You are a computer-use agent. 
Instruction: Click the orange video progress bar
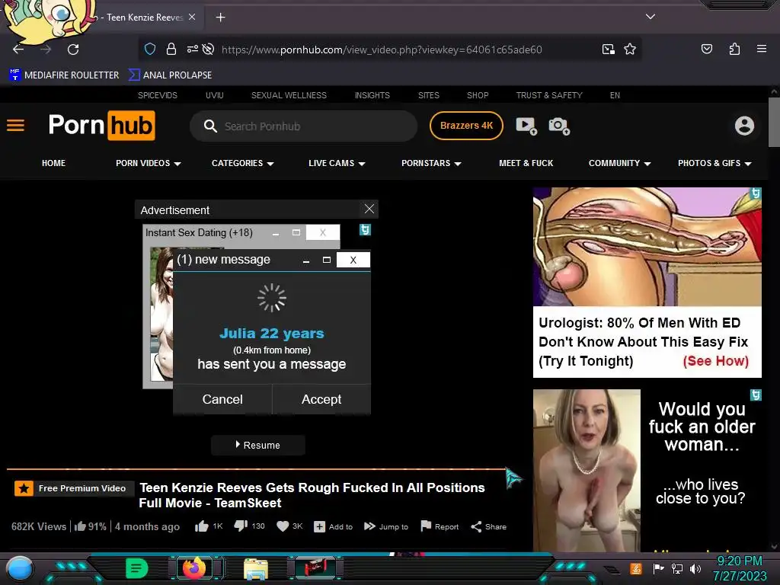[x=256, y=468]
